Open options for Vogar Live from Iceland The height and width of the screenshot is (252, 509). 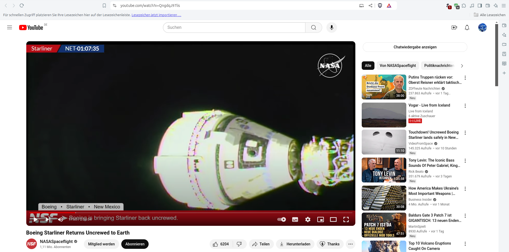click(465, 106)
